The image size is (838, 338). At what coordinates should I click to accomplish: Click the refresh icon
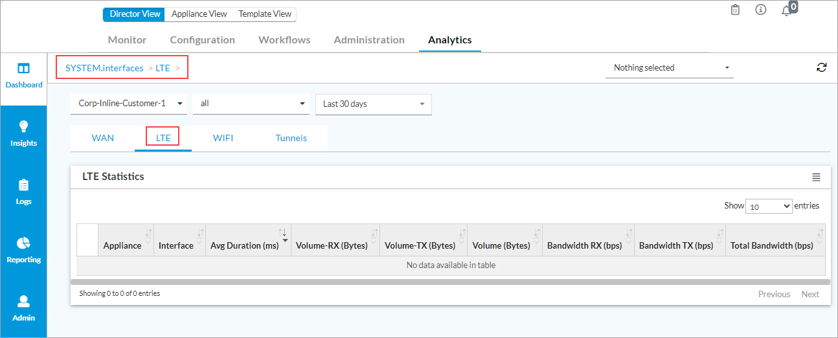pos(821,67)
